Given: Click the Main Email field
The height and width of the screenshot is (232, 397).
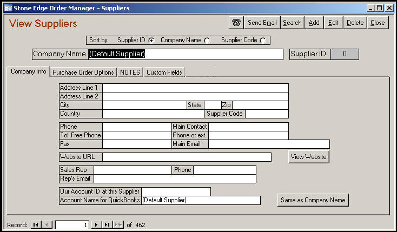Looking at the screenshot, I should (x=269, y=144).
